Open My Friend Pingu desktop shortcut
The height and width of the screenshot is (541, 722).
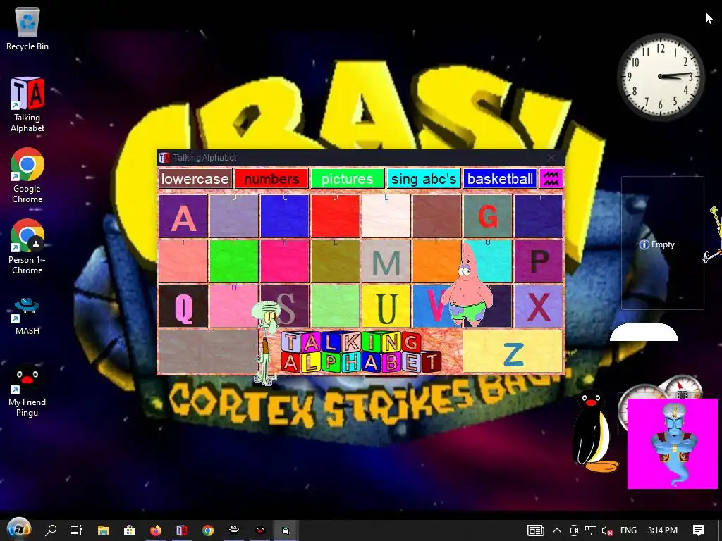(27, 390)
